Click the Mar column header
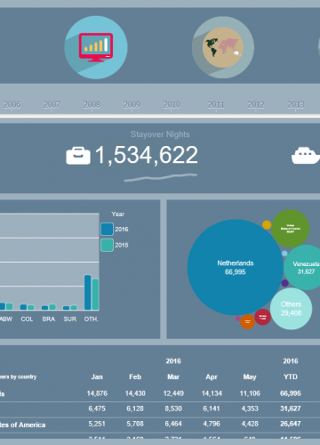The width and height of the screenshot is (320, 445). tap(173, 376)
